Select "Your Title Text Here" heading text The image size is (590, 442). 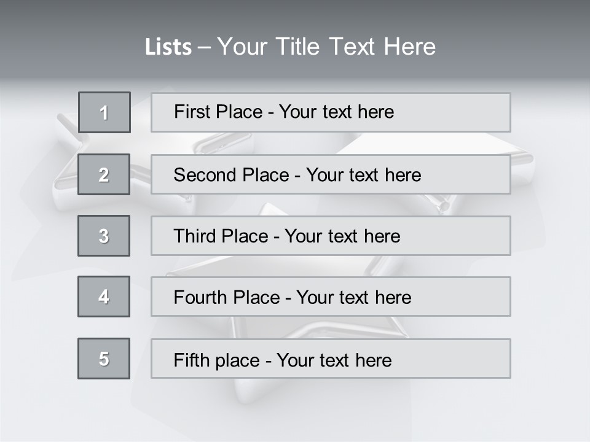click(x=326, y=47)
